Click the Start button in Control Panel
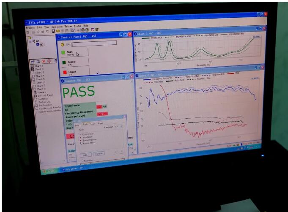This screenshot has height=212, width=288. click(x=75, y=53)
